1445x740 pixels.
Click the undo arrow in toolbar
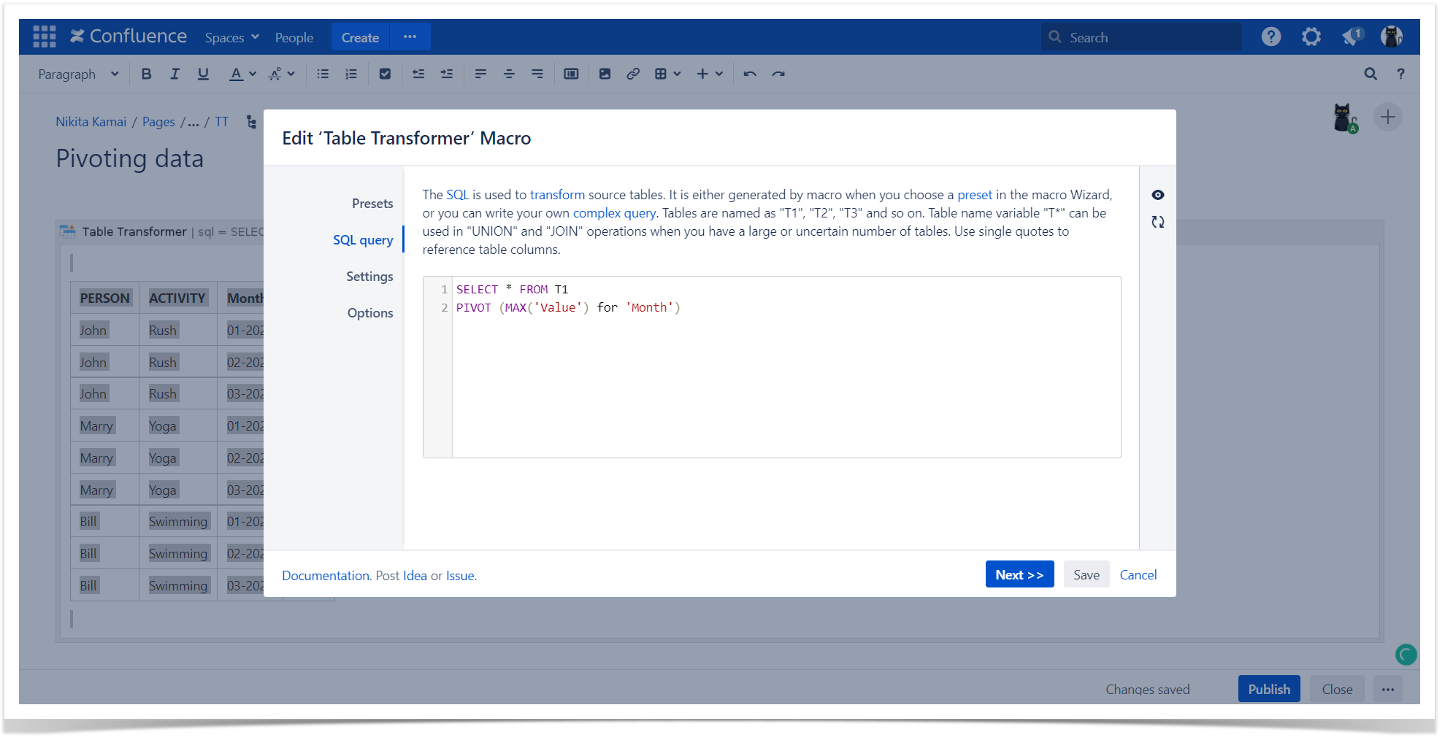click(750, 74)
